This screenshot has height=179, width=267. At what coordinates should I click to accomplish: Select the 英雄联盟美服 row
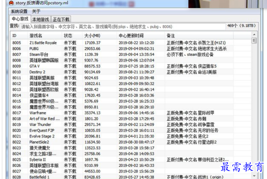(x=131, y=78)
